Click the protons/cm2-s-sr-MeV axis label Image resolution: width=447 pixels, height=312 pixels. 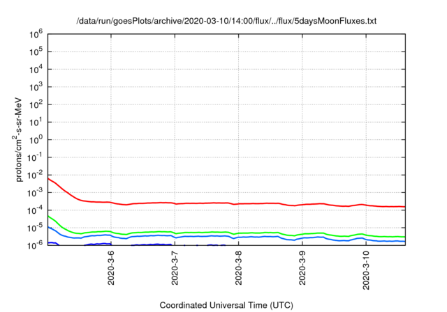click(x=17, y=139)
